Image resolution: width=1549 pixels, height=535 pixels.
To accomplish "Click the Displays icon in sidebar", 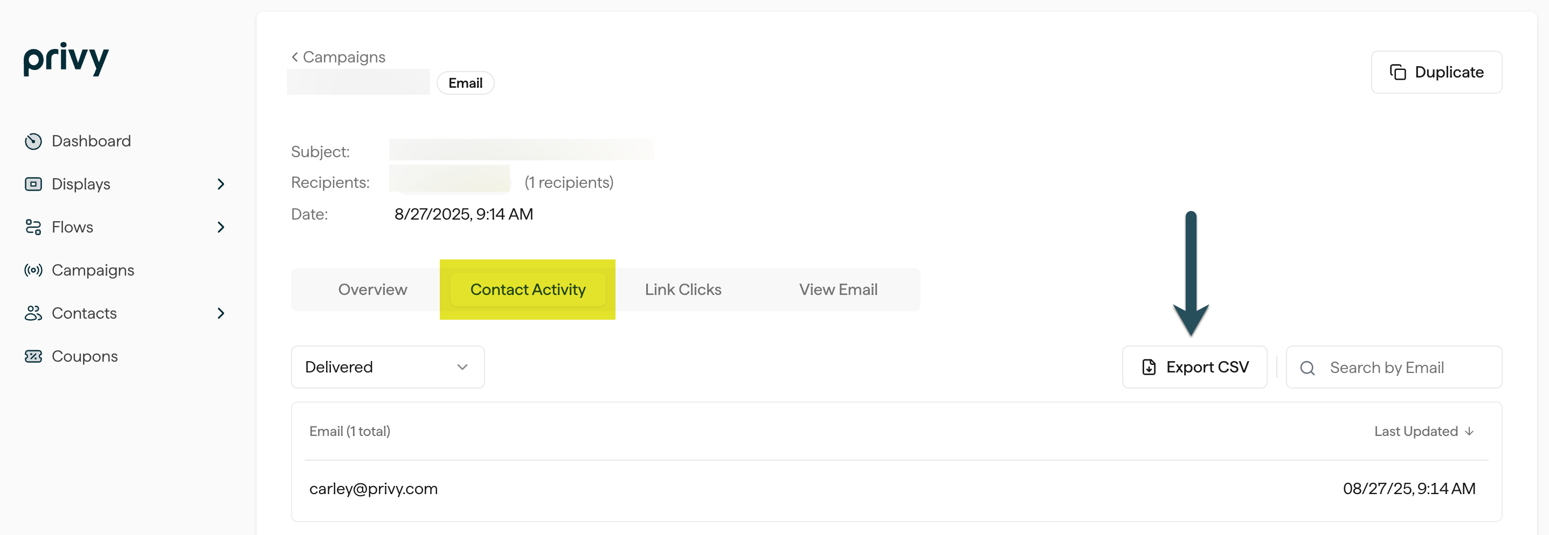I will [33, 184].
